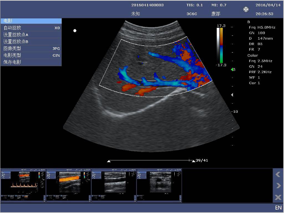Change 图像类型 image type JPG
Viewport: 284px width, 213px height.
pos(31,48)
